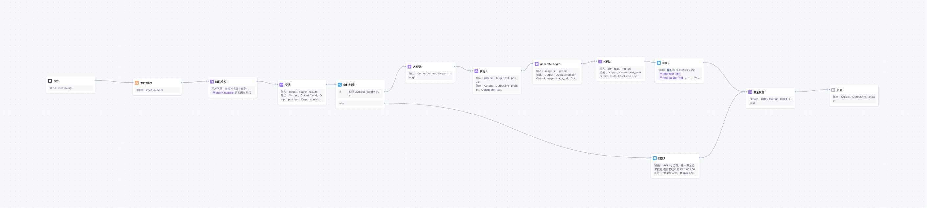Viewport: 927px width, 208px height.
Task: Select the generateImage1 node title
Action: click(x=550, y=64)
